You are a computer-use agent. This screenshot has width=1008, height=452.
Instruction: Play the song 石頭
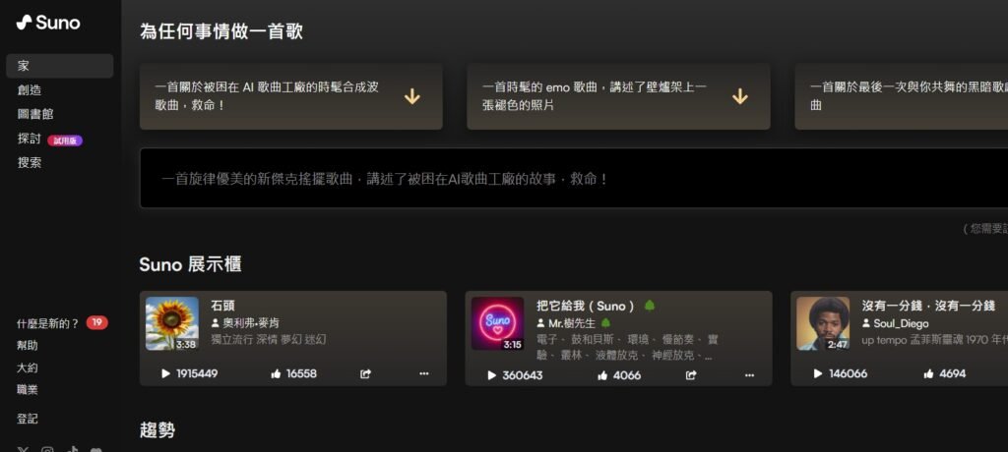[x=165, y=373]
